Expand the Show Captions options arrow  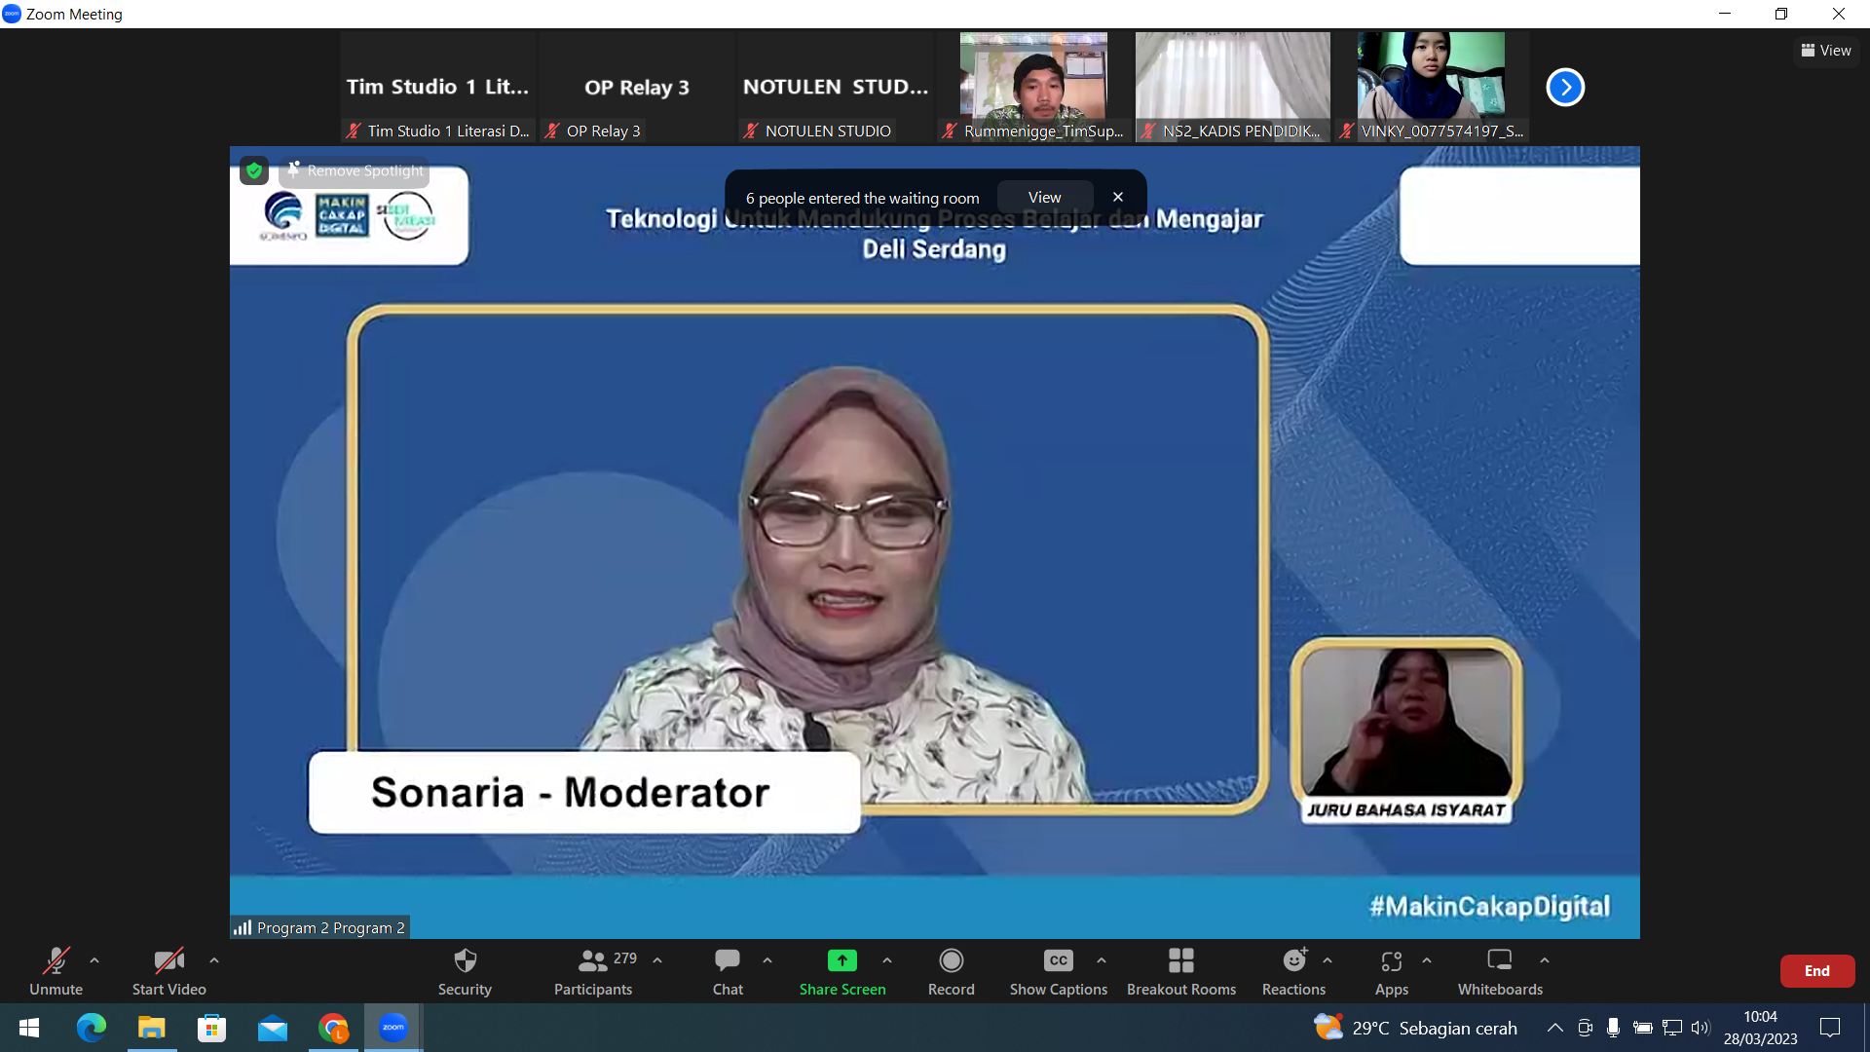coord(1102,960)
